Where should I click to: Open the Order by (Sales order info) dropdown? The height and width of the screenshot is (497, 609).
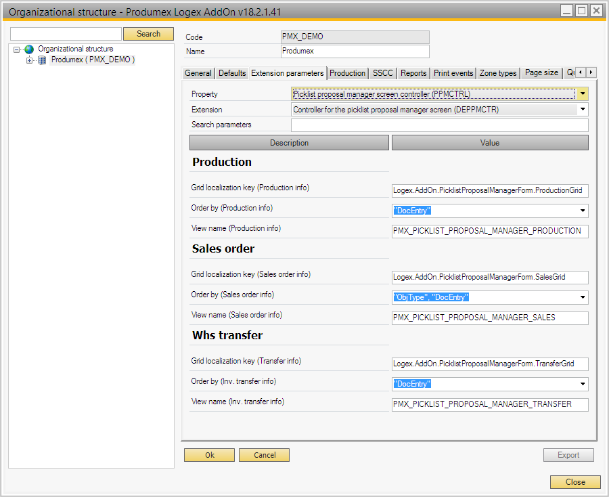pos(582,297)
